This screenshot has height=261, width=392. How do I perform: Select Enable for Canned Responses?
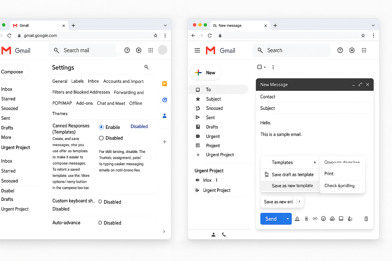[101, 127]
